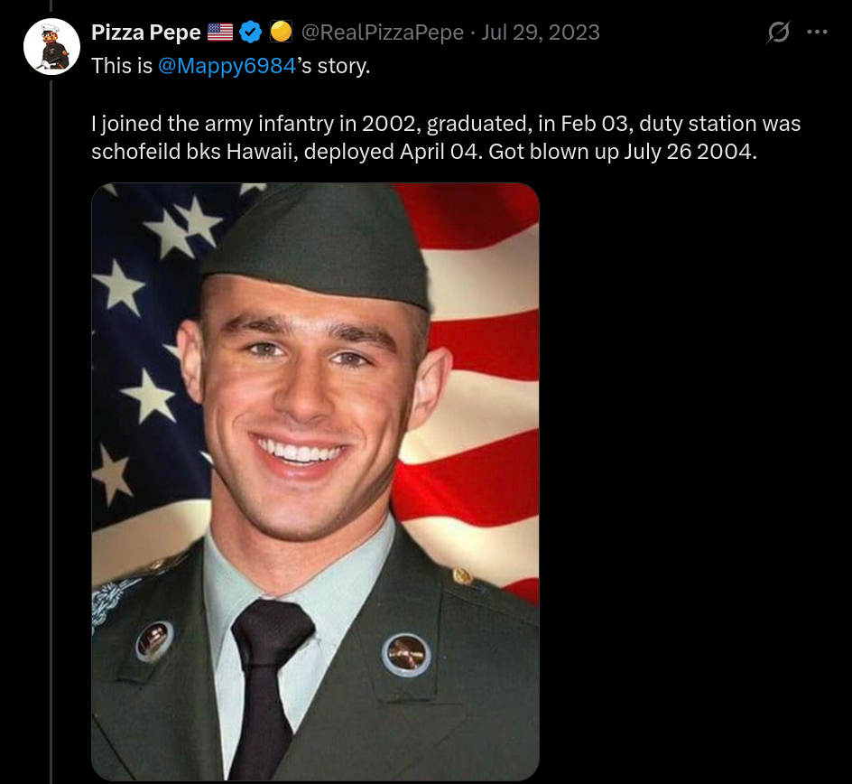Image resolution: width=852 pixels, height=784 pixels.
Task: Open Pizza Pepe's profile avatar
Action: point(51,45)
